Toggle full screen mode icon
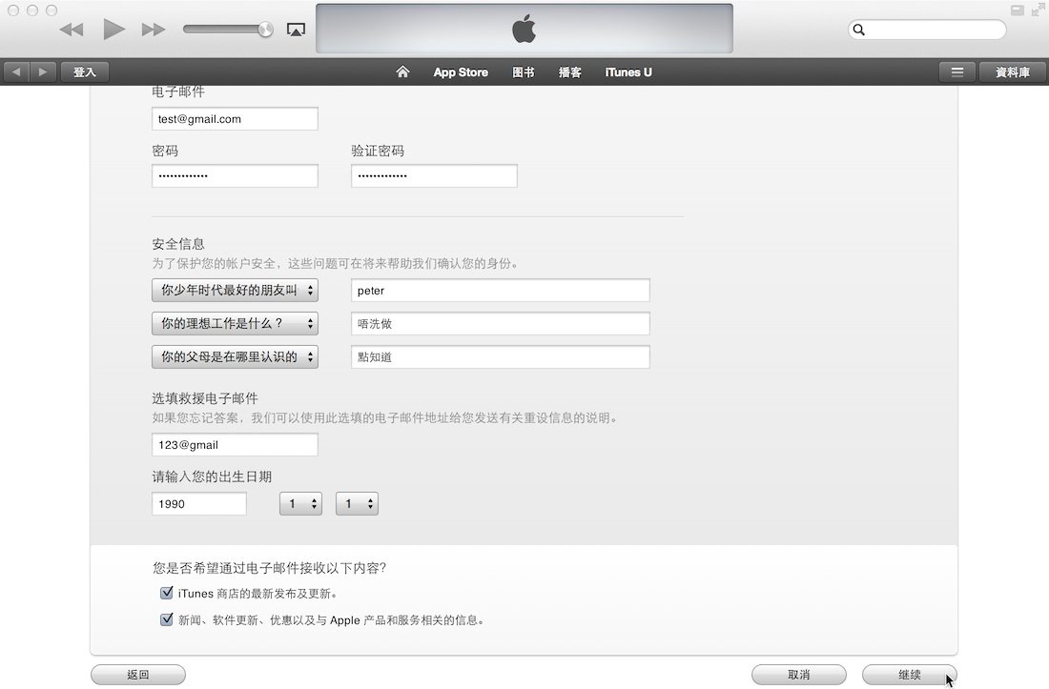This screenshot has width=1049, height=689. [x=1038, y=10]
